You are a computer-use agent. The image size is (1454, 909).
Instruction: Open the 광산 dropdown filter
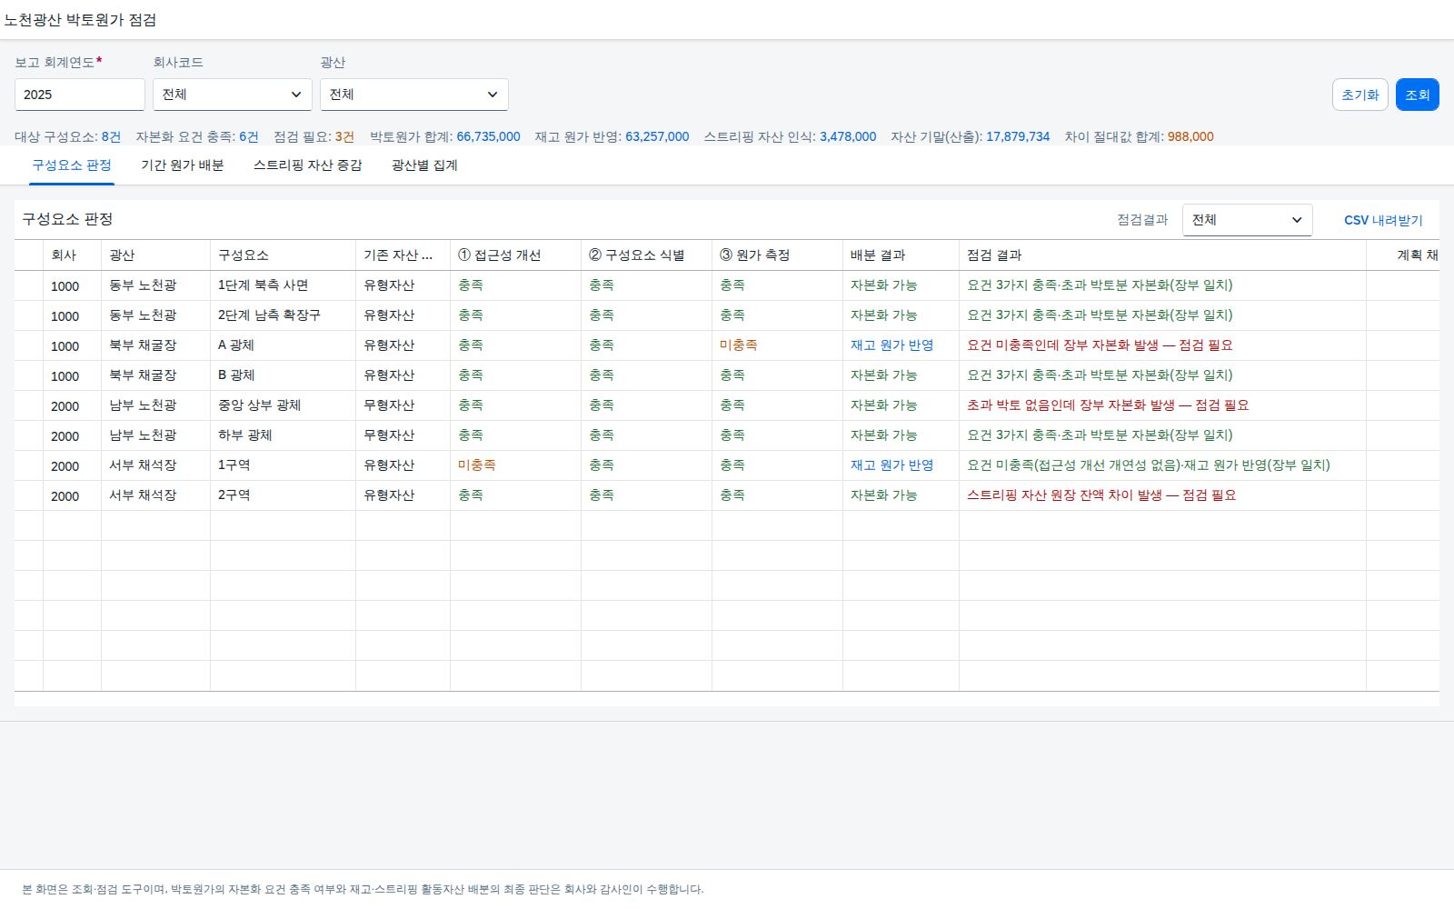414,95
